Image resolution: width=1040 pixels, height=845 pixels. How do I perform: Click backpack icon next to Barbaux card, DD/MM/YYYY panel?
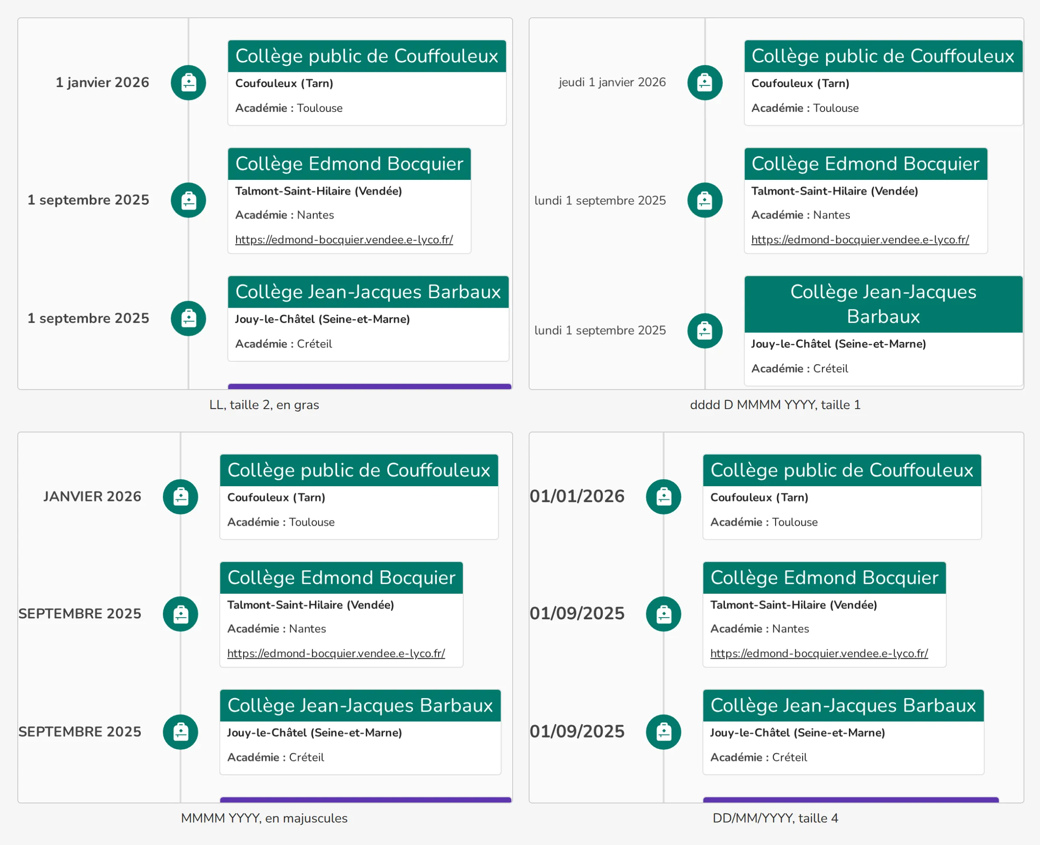(x=664, y=732)
